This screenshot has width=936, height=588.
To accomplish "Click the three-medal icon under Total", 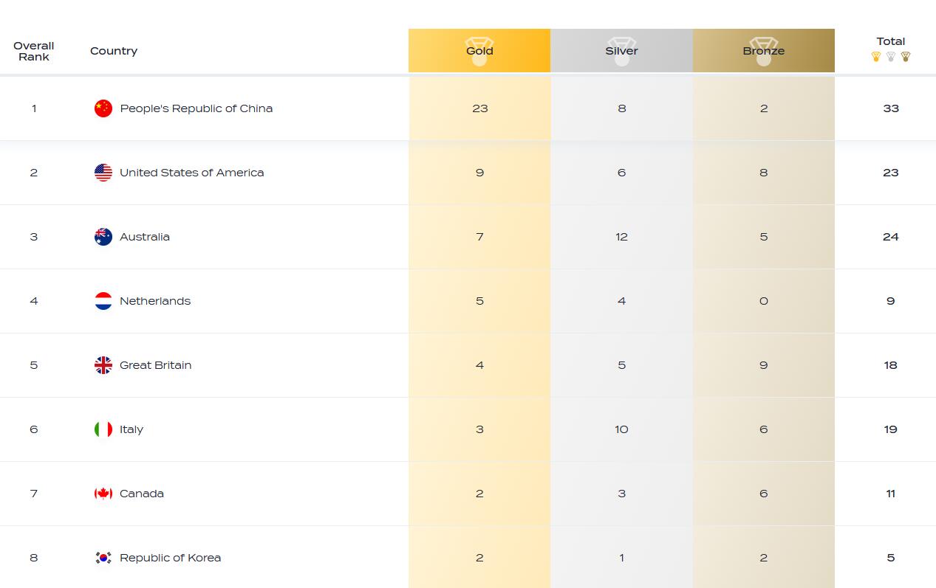I will [x=890, y=57].
